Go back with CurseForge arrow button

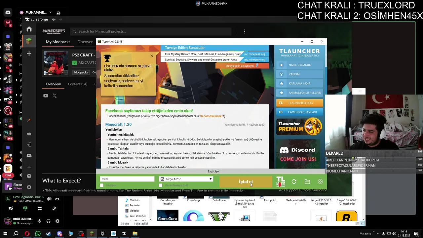[54, 20]
